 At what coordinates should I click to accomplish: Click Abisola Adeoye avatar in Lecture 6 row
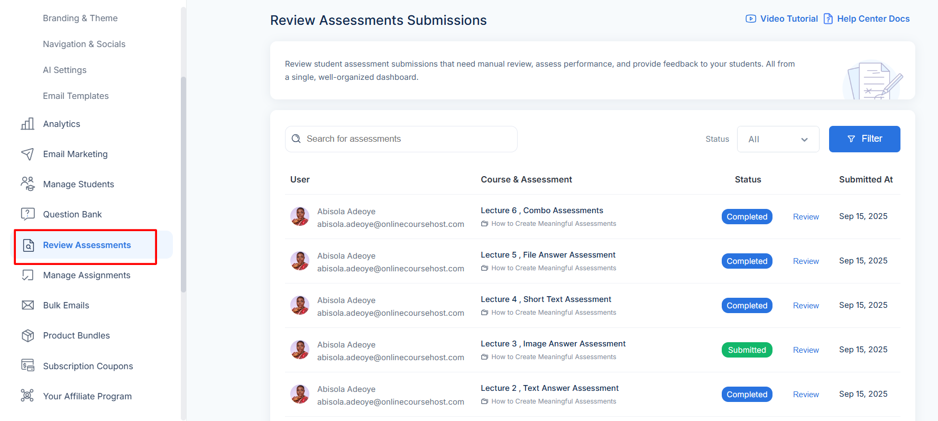(x=300, y=217)
